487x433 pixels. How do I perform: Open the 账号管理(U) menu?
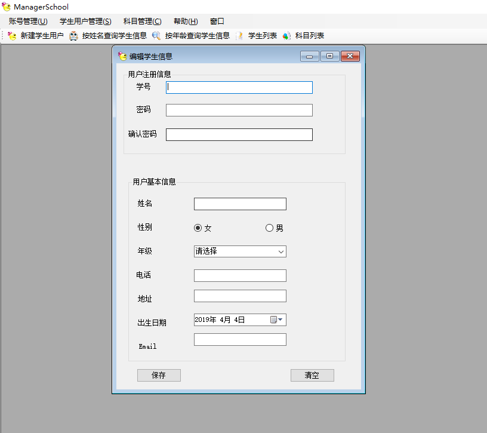(x=28, y=22)
